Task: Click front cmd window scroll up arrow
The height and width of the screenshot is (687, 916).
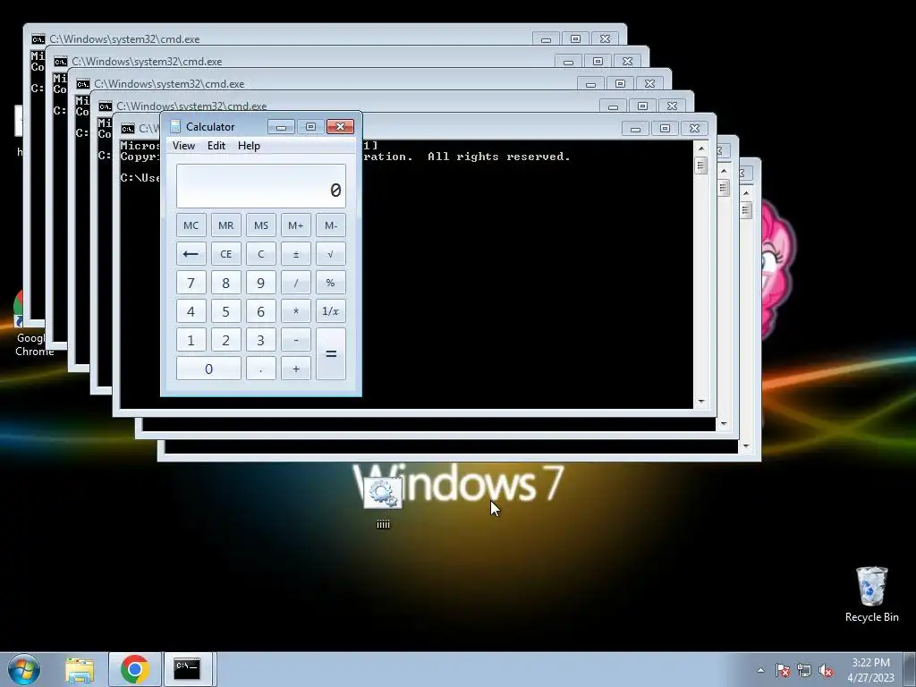Action: [x=701, y=148]
